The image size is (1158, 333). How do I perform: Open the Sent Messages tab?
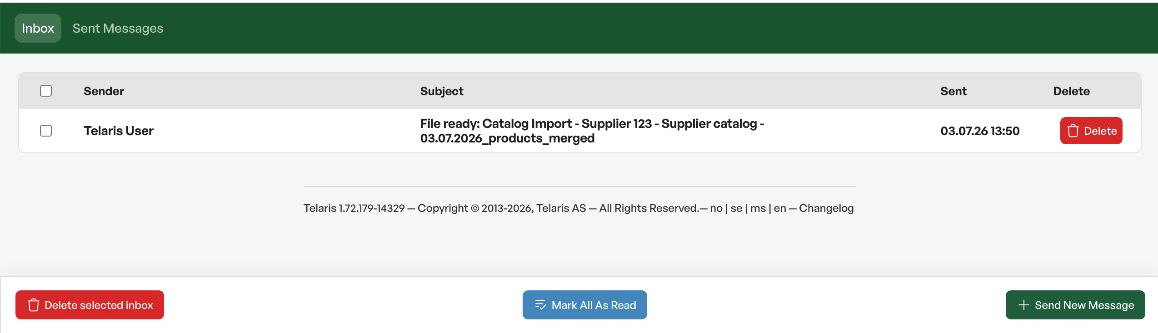point(118,28)
